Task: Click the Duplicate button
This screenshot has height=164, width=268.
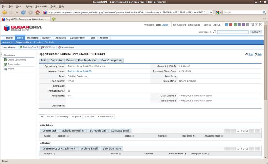Action: point(56,61)
